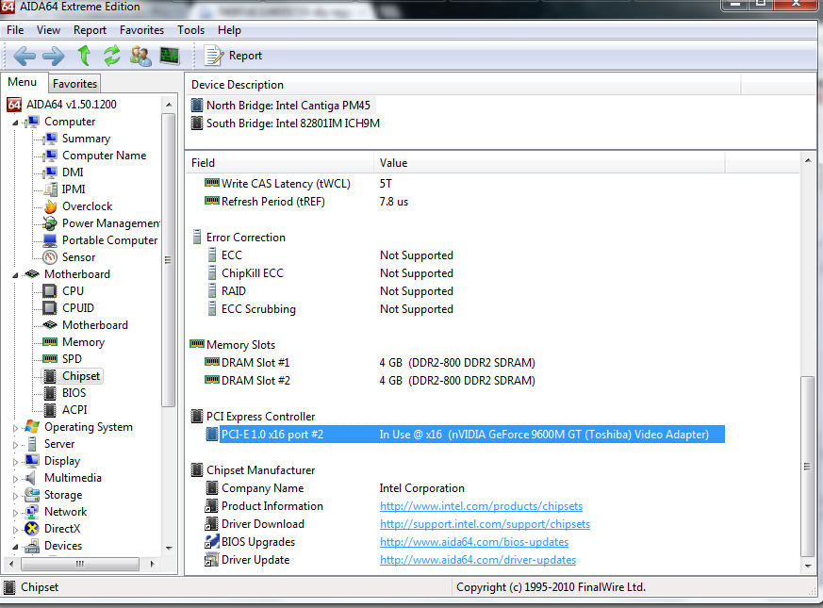Expand the Multimedia node
This screenshot has width=823, height=608.
tap(15, 478)
